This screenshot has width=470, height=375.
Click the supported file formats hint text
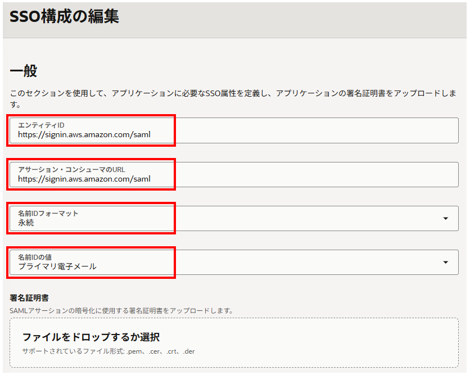(109, 351)
